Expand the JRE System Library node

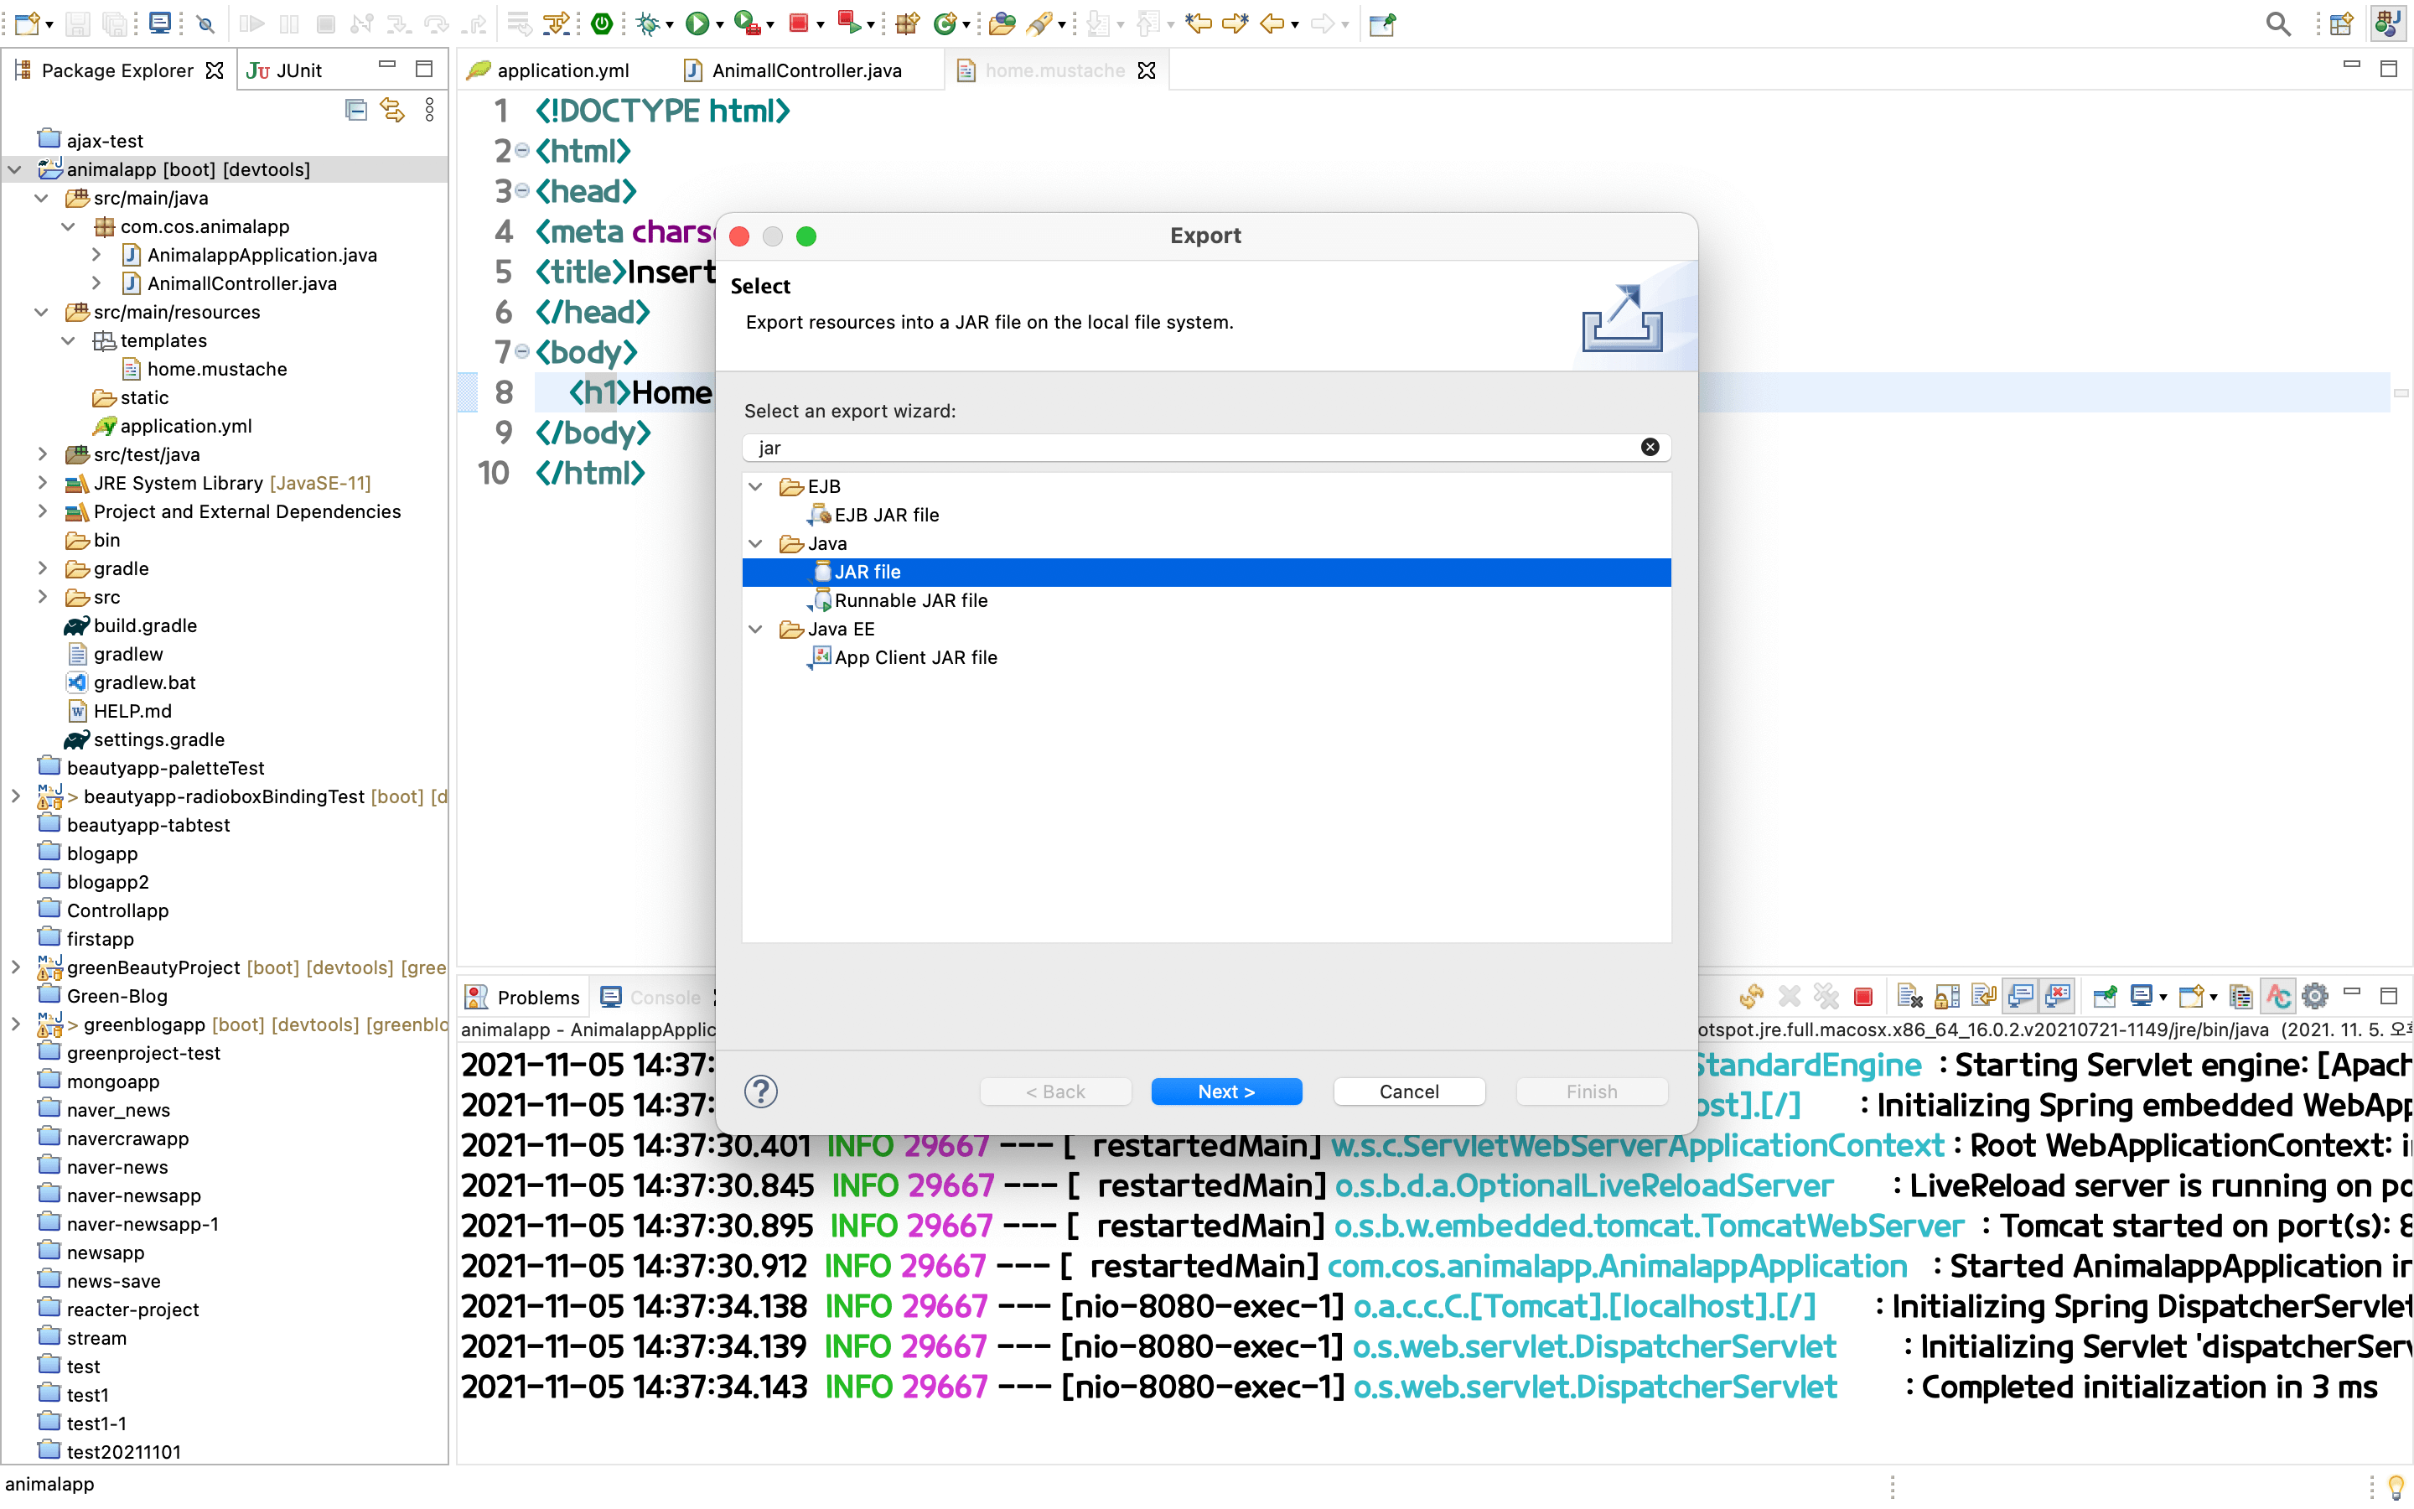tap(42, 483)
